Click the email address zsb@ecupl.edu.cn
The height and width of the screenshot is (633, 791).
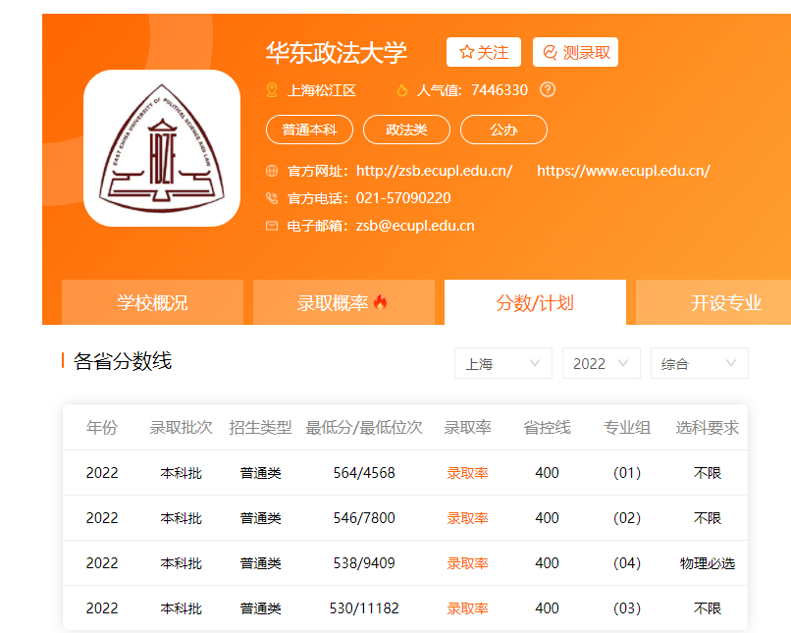[415, 226]
